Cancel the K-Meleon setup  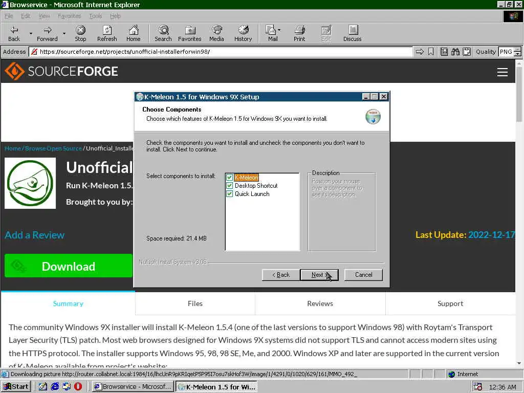click(x=363, y=275)
